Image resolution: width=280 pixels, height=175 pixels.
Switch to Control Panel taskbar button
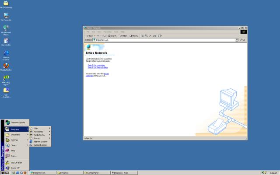(x=97, y=173)
